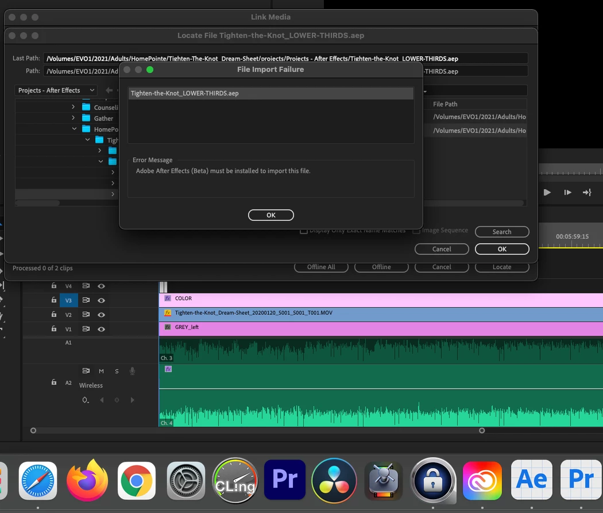Hide V1 track output eye
Image resolution: width=603 pixels, height=513 pixels.
pos(101,329)
